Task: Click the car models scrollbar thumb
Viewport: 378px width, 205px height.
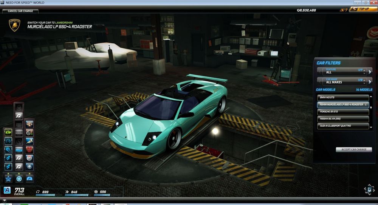Action: 371,108
